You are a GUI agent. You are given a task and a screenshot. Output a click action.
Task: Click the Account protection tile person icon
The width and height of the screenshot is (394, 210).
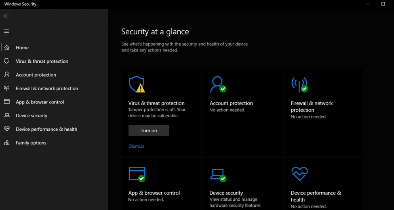tap(218, 85)
